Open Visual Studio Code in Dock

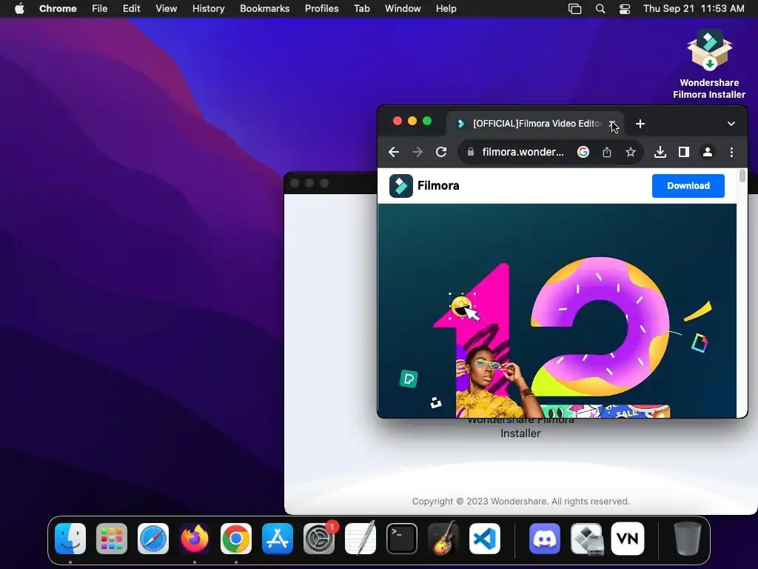click(485, 539)
